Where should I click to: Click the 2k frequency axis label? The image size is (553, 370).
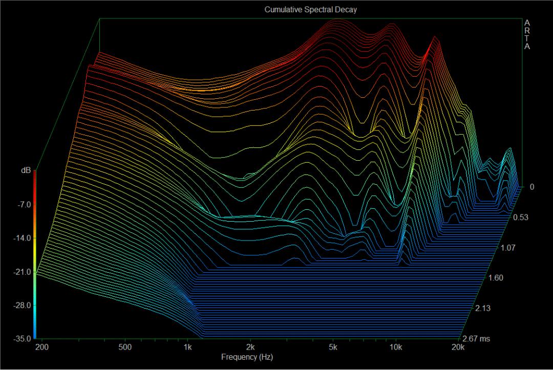(x=250, y=347)
